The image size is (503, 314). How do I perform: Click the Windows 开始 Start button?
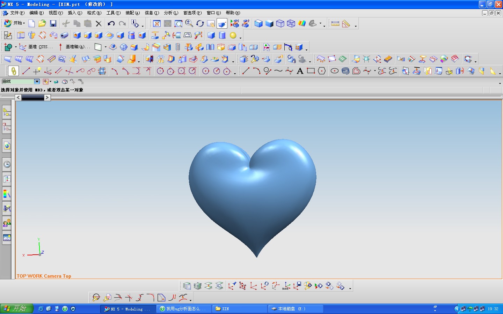click(x=17, y=309)
